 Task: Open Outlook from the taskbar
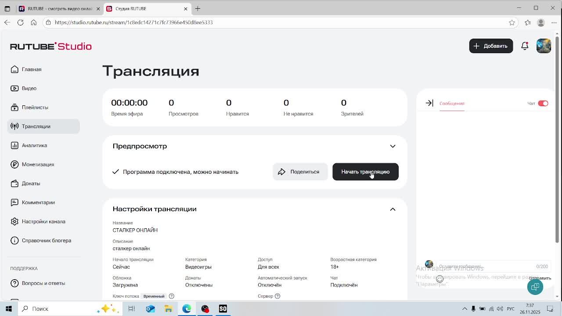click(150, 309)
